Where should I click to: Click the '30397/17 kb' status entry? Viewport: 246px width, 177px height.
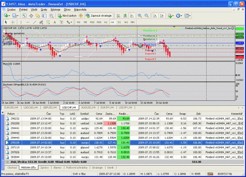coord(225,174)
